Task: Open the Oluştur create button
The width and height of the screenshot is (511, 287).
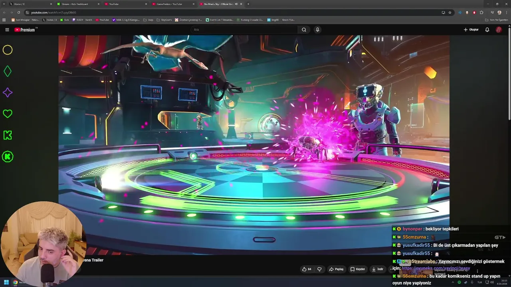Action: tap(471, 29)
